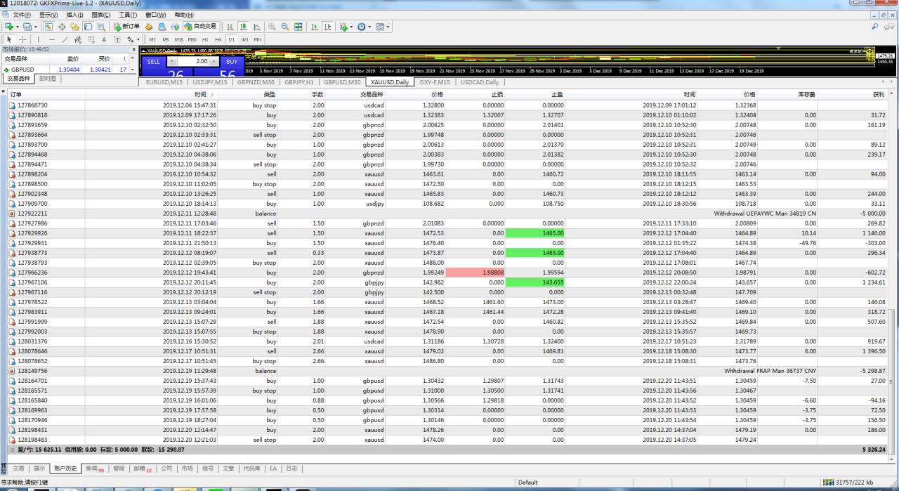
Task: Sort history by 订单 column header
Action: point(15,94)
